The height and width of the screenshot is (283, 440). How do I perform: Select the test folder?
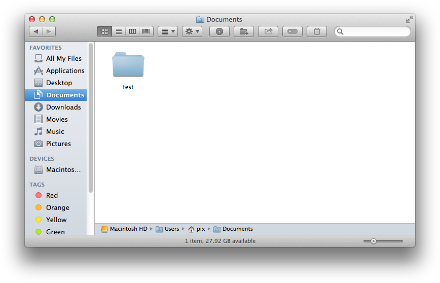(x=128, y=65)
